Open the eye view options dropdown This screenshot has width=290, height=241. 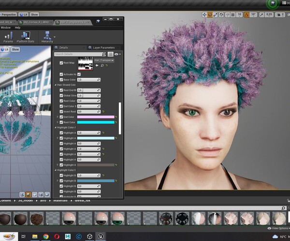(117, 54)
